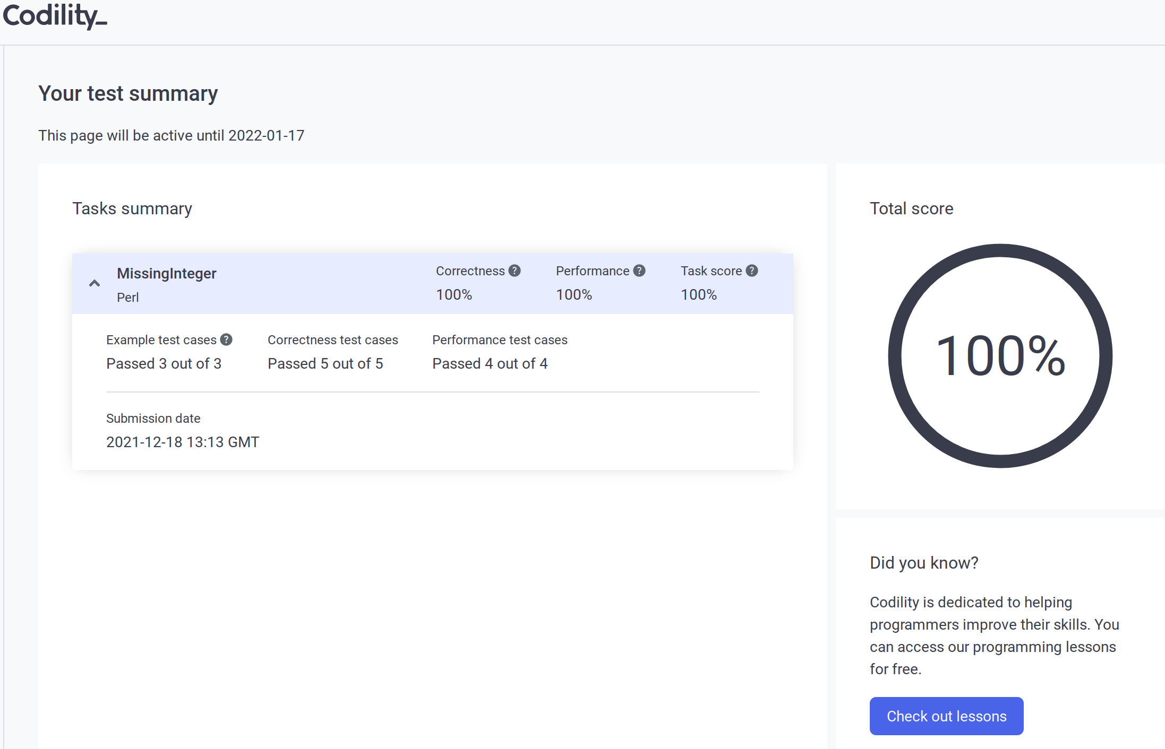Click Passed 4 out of 4 text
The height and width of the screenshot is (749, 1165).
click(x=490, y=363)
